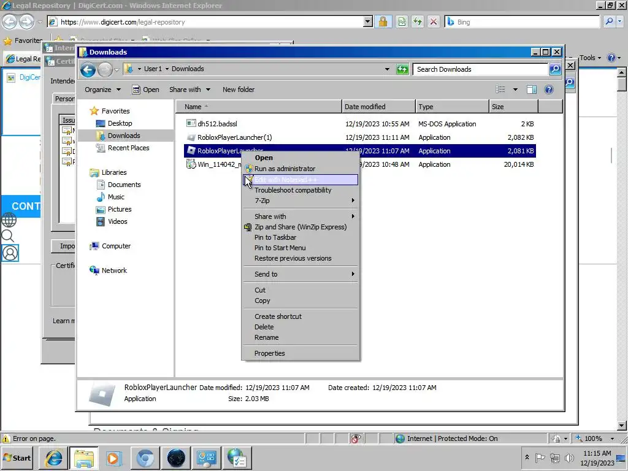Select Documents library in navigation pane
Viewport: 628px width, 471px height.
(124, 185)
